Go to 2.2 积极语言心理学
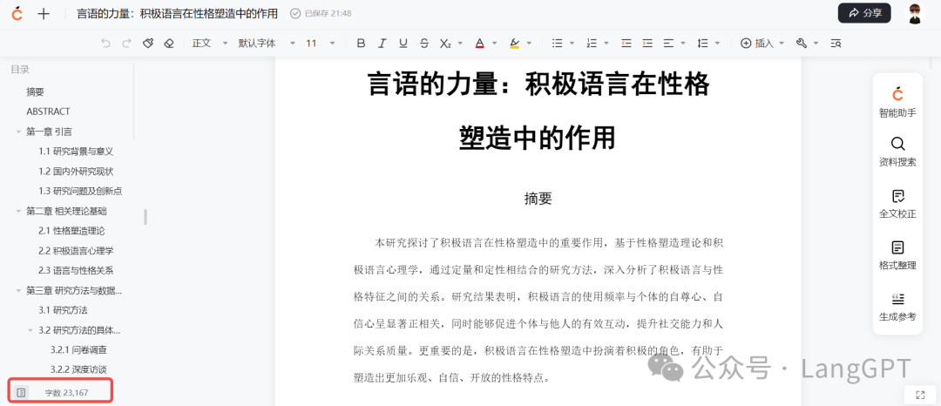Screen dimensions: 941x406 76,251
